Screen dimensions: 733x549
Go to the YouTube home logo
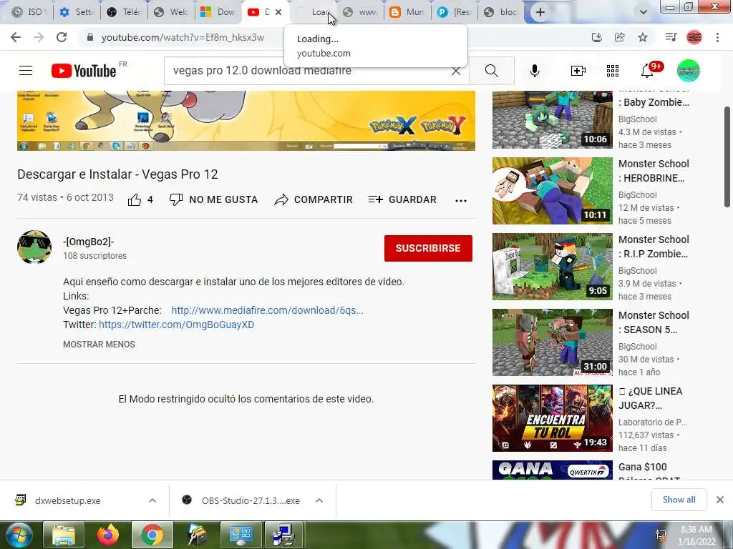84,71
